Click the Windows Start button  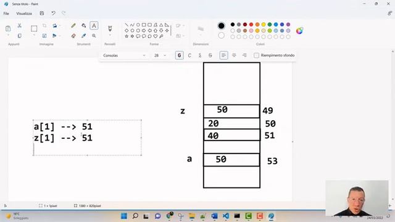124,216
